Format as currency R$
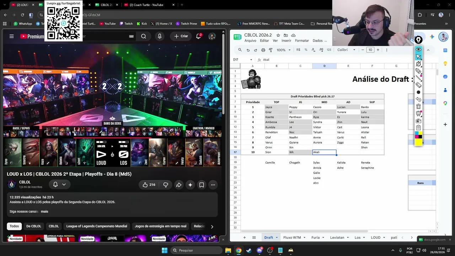Screen dimensions: 455x256 click(x=298, y=50)
